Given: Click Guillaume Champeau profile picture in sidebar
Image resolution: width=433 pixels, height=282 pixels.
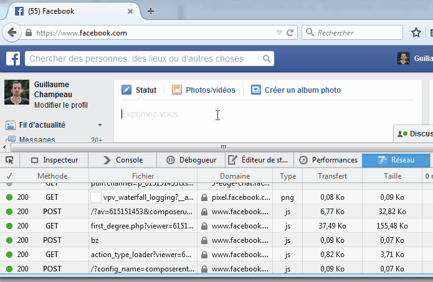Looking at the screenshot, I should 17,92.
